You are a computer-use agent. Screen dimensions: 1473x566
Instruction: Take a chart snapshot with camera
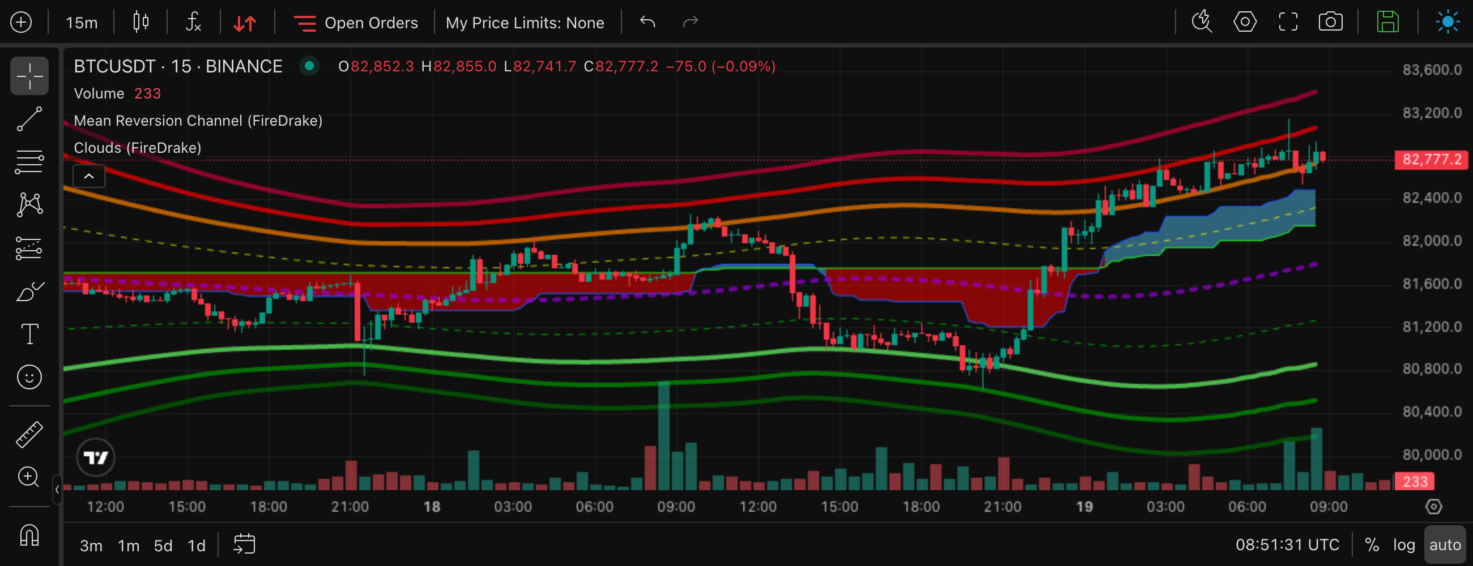(x=1331, y=22)
